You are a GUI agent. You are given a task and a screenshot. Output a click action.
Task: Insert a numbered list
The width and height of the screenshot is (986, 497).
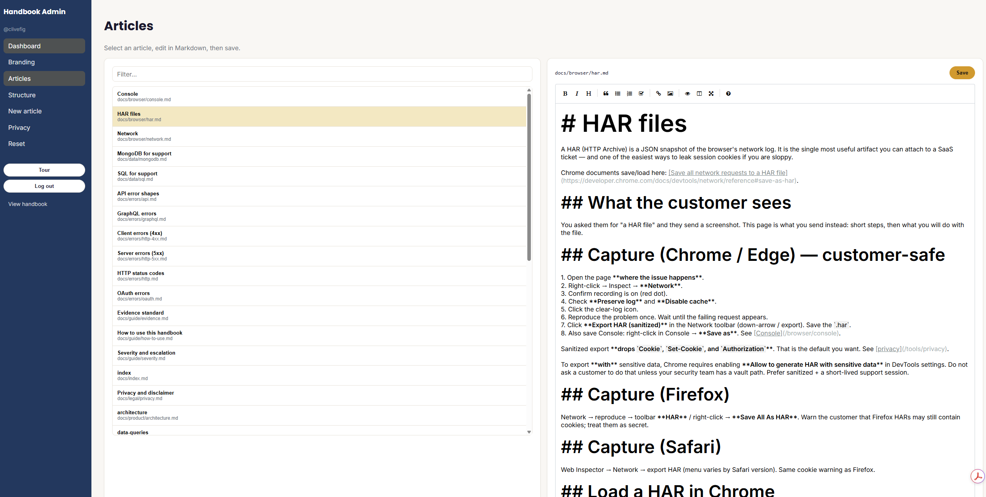tap(629, 93)
